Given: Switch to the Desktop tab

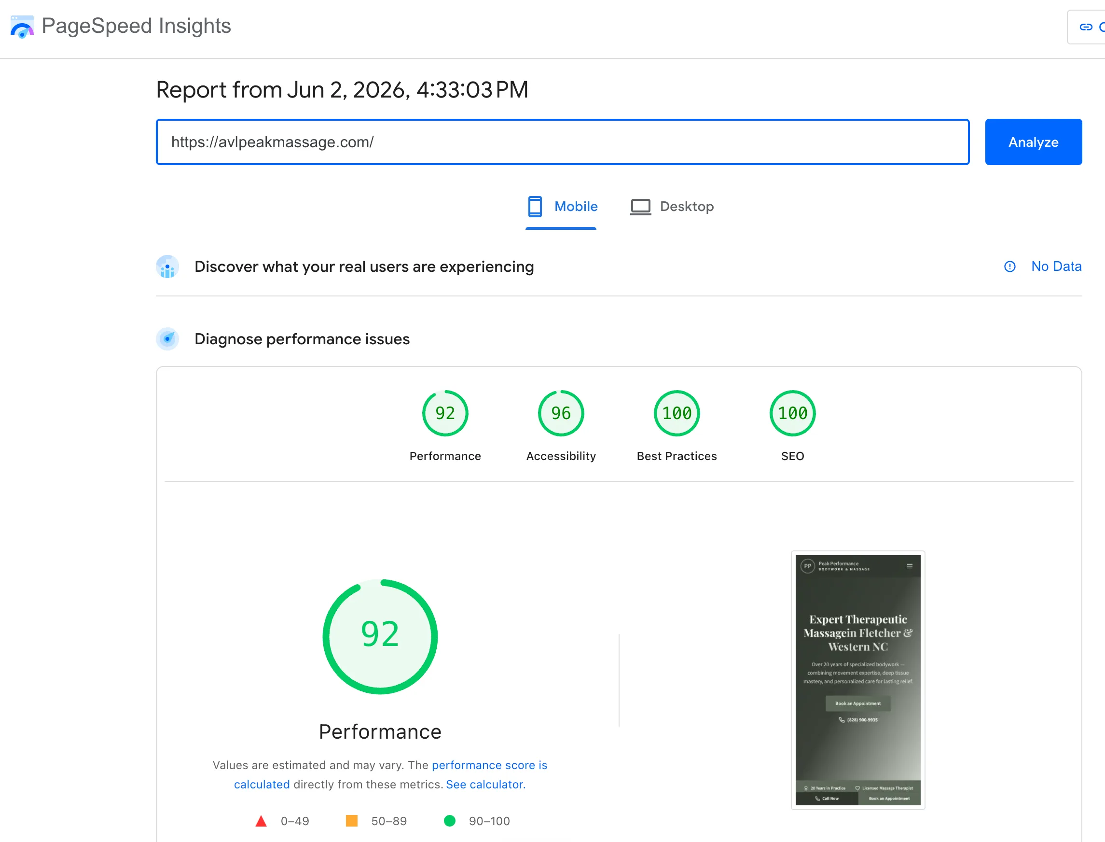Looking at the screenshot, I should point(672,207).
